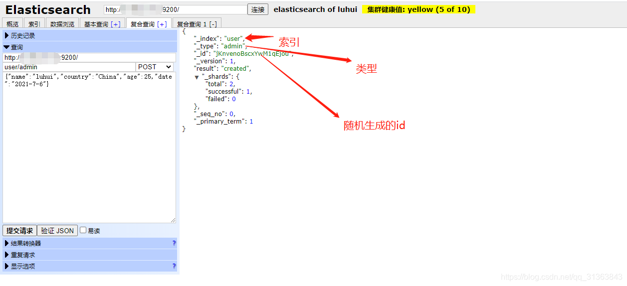Click the 连接 connect button

(258, 9)
